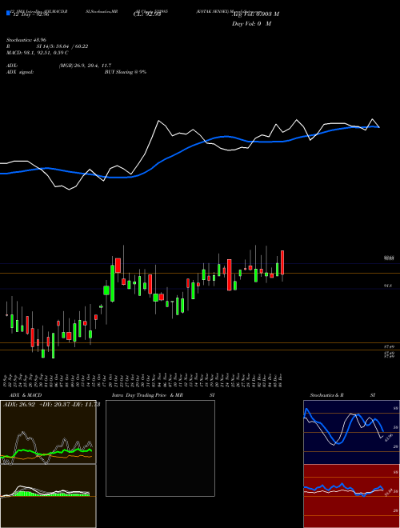This screenshot has height=528, width=400.
Task: Select the 'Stochastics: 48.96' reading
Action: 26,40
